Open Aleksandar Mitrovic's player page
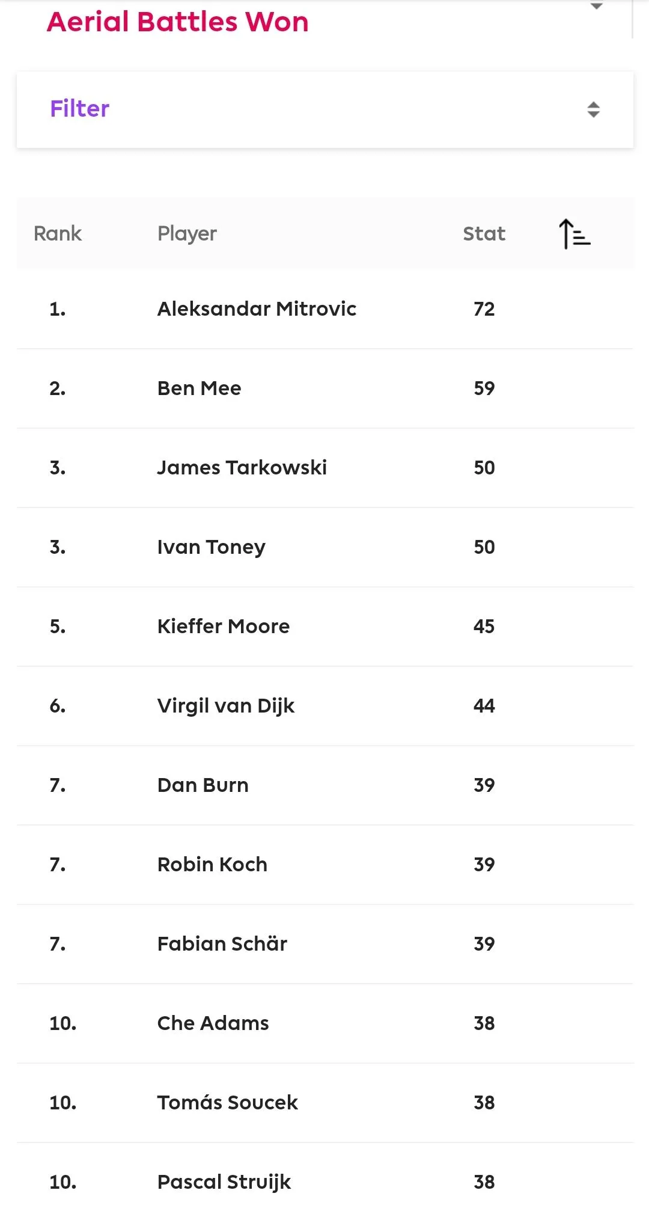This screenshot has width=649, height=1208. coord(257,309)
